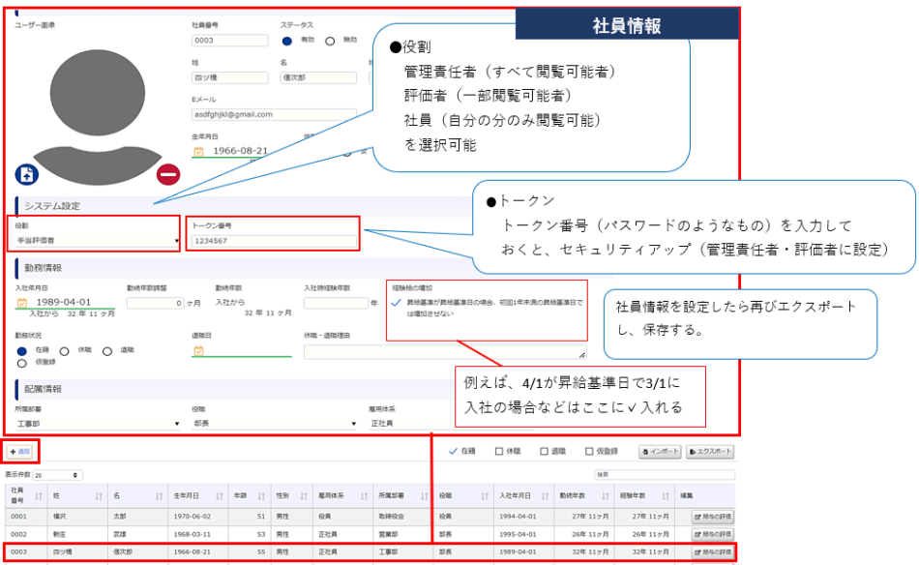The image size is (919, 565).
Task: Click the エクスポート export button
Action: [x=710, y=452]
